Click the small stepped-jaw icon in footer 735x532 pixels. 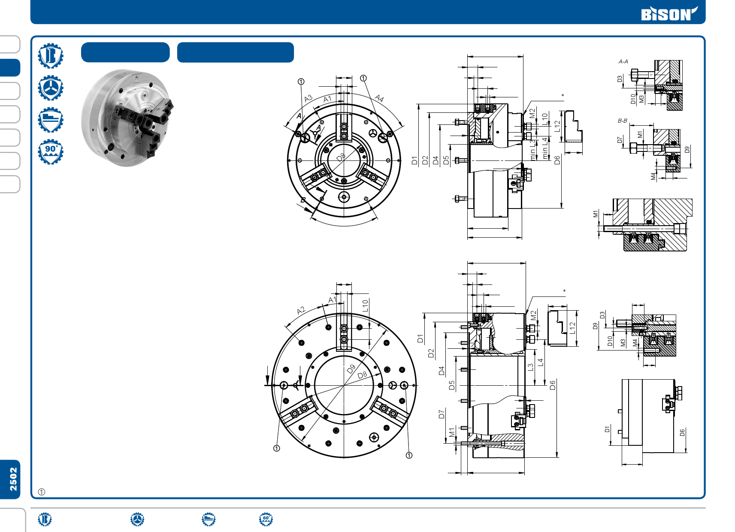click(209, 519)
